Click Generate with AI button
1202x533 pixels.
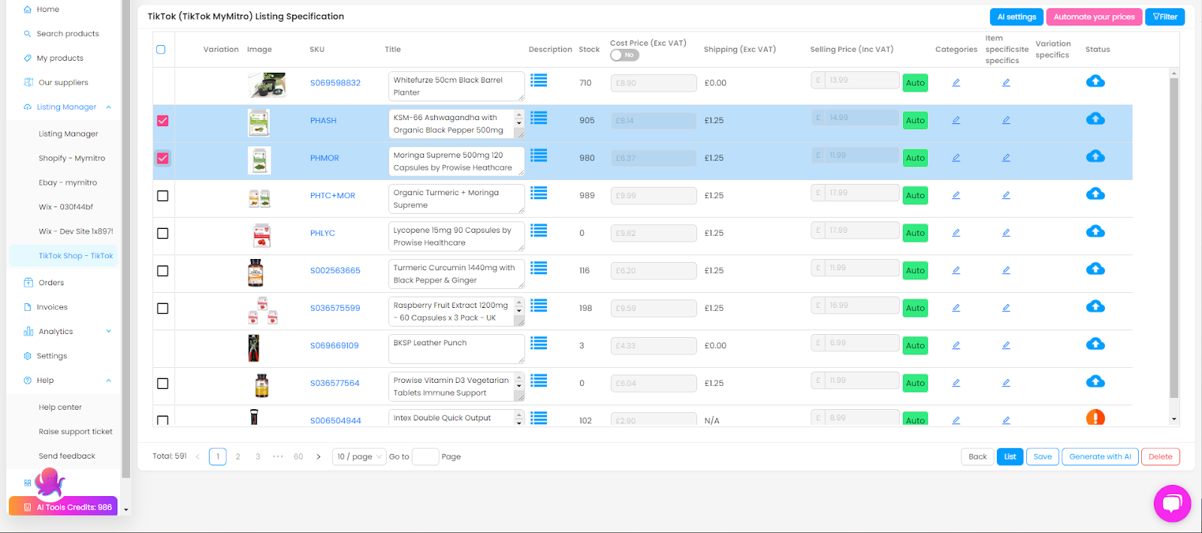[x=1100, y=456]
